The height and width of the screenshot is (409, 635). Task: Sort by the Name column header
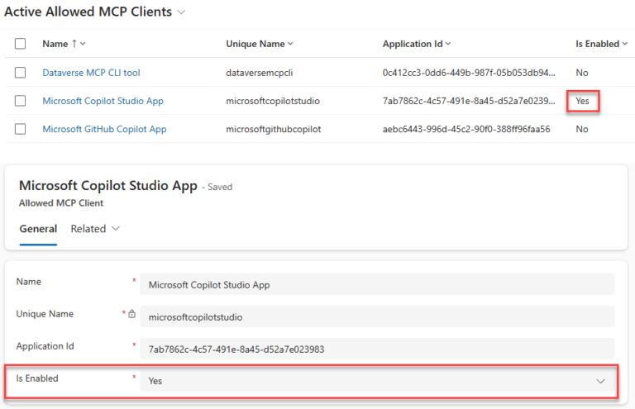(x=64, y=44)
